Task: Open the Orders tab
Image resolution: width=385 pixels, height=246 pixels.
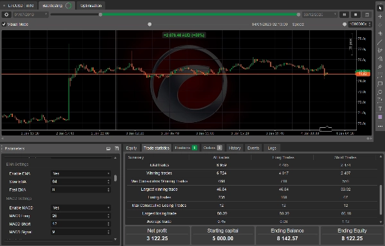Action: click(212, 148)
